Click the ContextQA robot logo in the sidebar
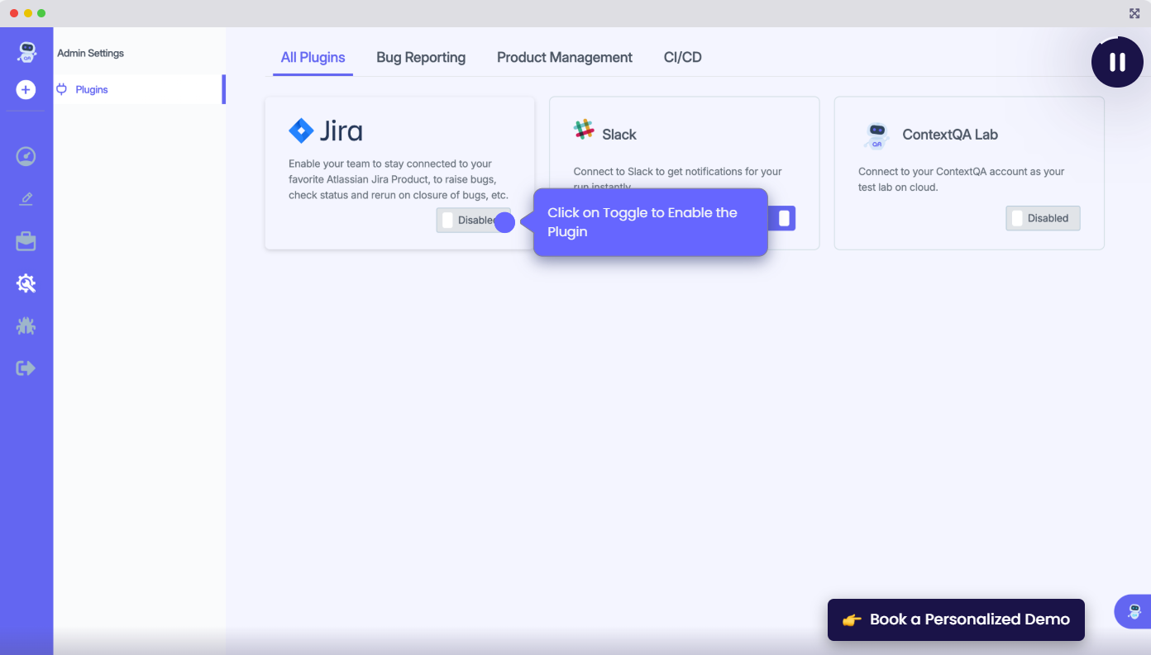The height and width of the screenshot is (655, 1151). tap(26, 52)
